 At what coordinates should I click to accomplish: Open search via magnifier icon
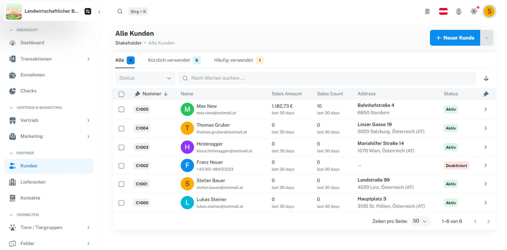click(120, 12)
